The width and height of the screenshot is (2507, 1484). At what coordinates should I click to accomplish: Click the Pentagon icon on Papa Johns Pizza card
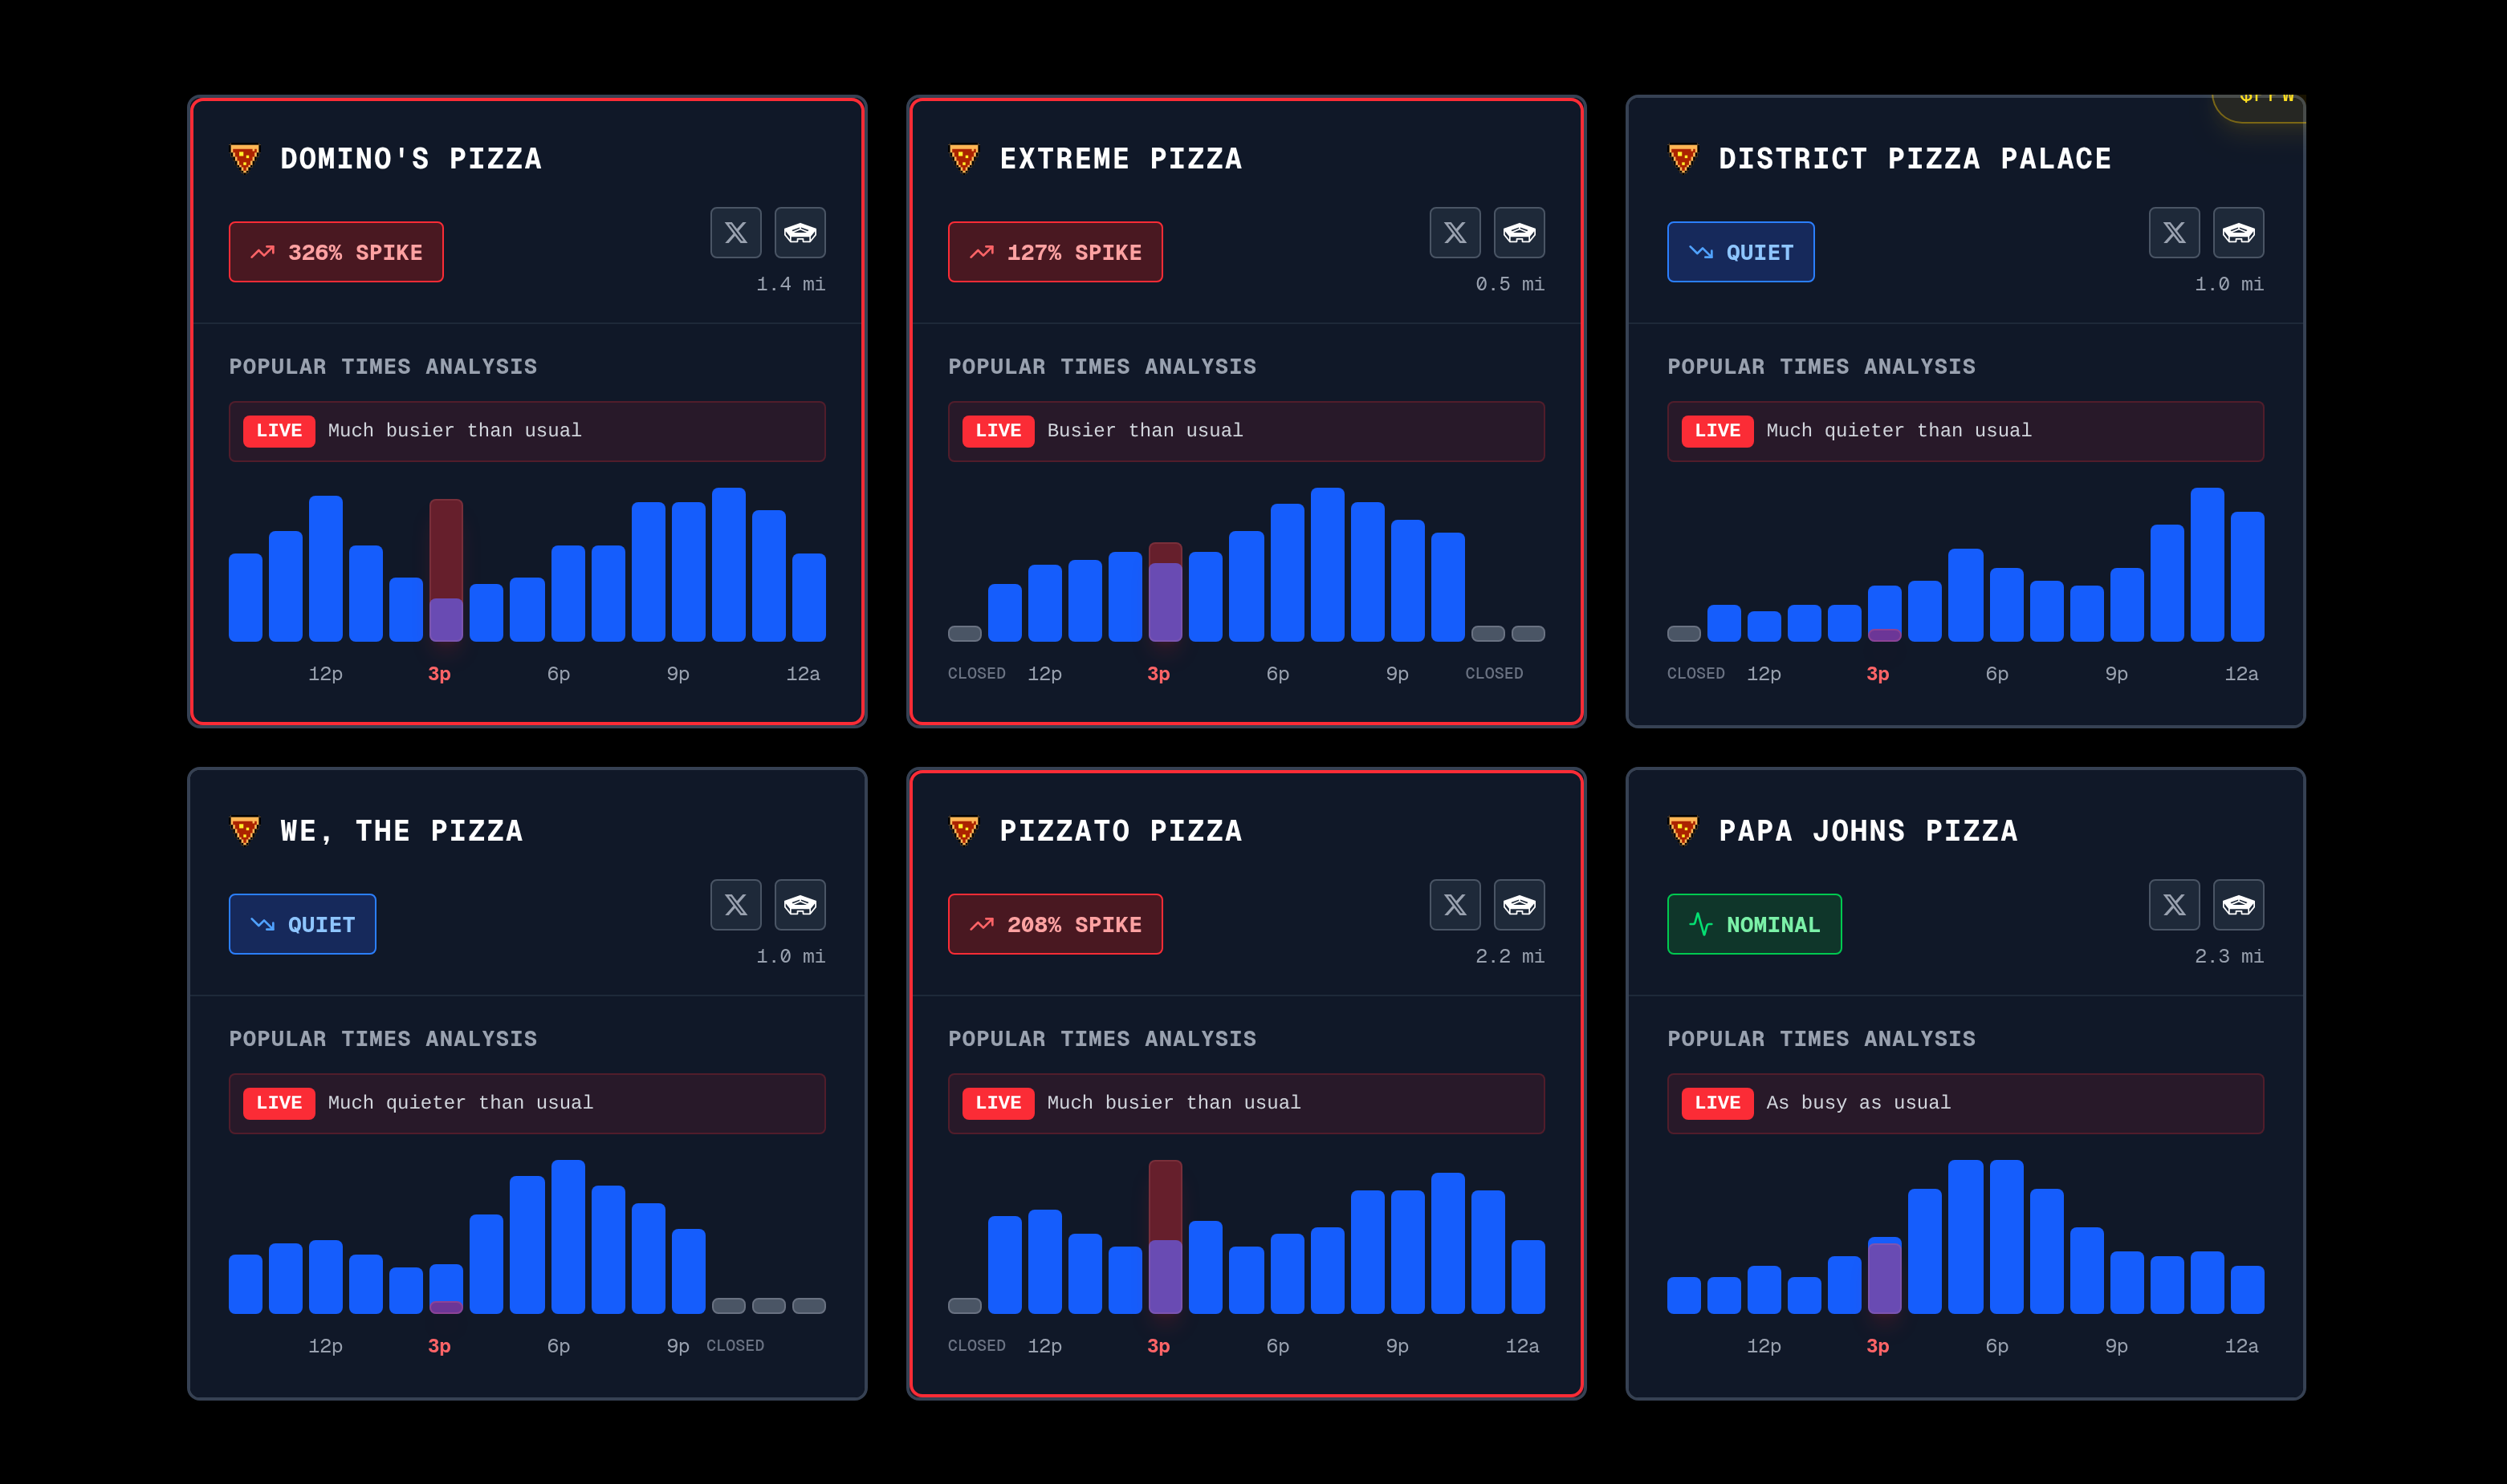tap(2238, 905)
